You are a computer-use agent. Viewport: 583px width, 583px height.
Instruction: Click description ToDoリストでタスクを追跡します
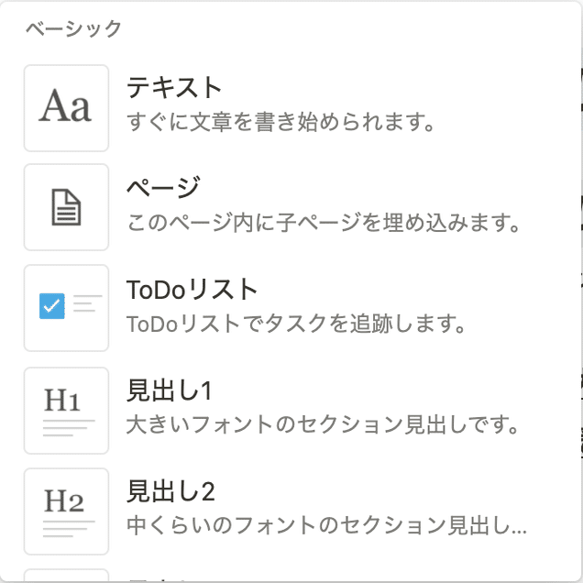coord(297,324)
